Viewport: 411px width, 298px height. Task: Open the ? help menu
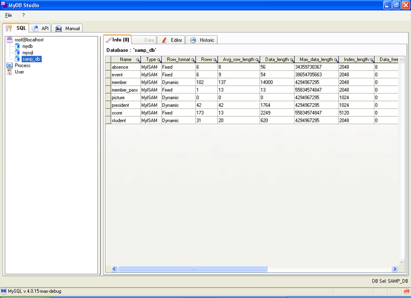click(23, 15)
